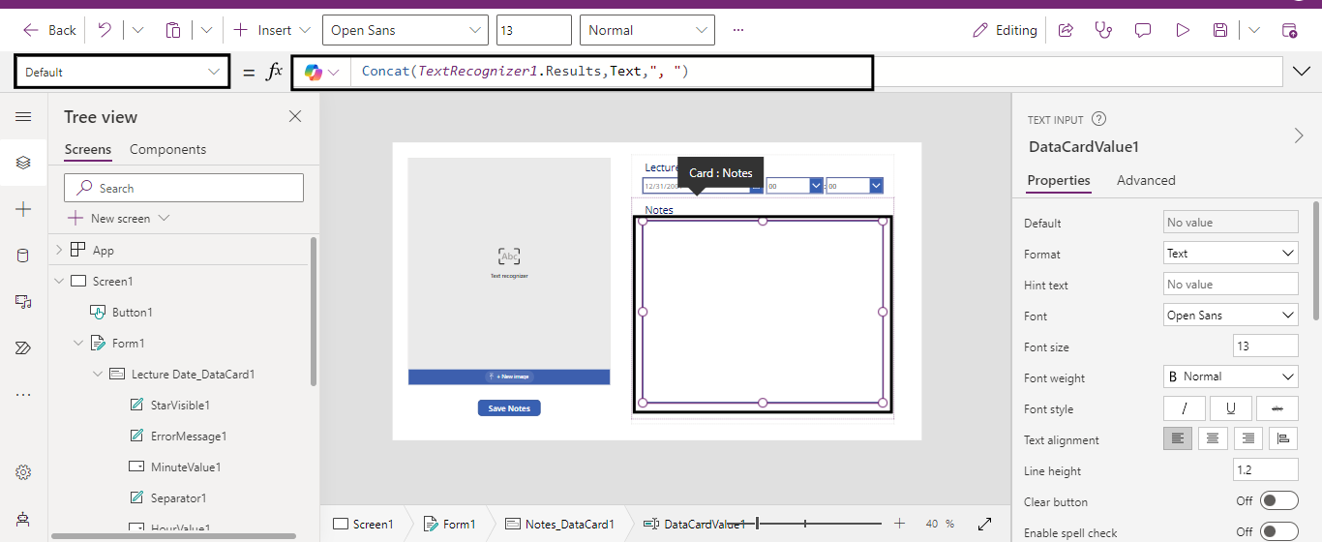Open the App checker stethoscope icon

(x=1103, y=30)
